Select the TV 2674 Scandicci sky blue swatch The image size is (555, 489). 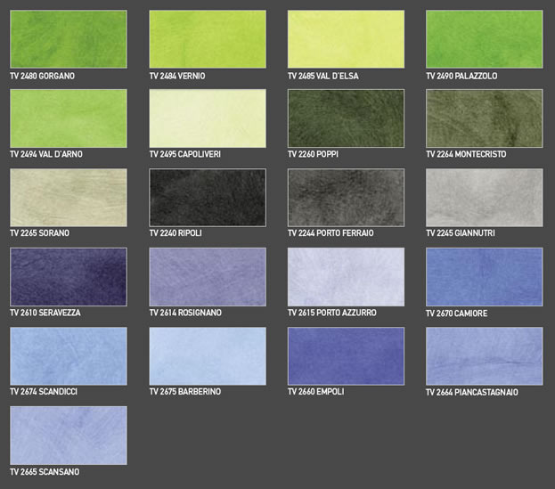click(x=69, y=356)
